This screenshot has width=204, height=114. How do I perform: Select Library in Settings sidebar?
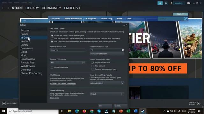(24, 45)
